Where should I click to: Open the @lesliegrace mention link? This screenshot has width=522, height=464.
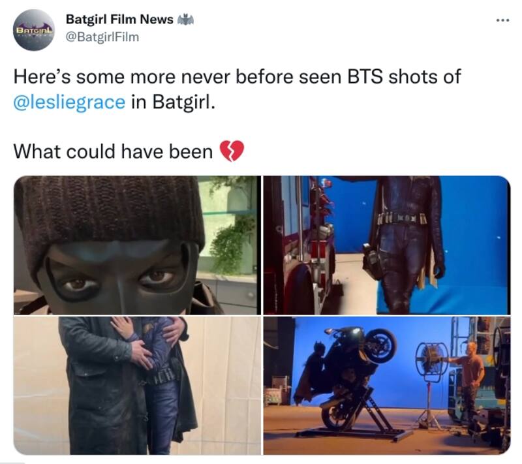pyautogui.click(x=69, y=102)
